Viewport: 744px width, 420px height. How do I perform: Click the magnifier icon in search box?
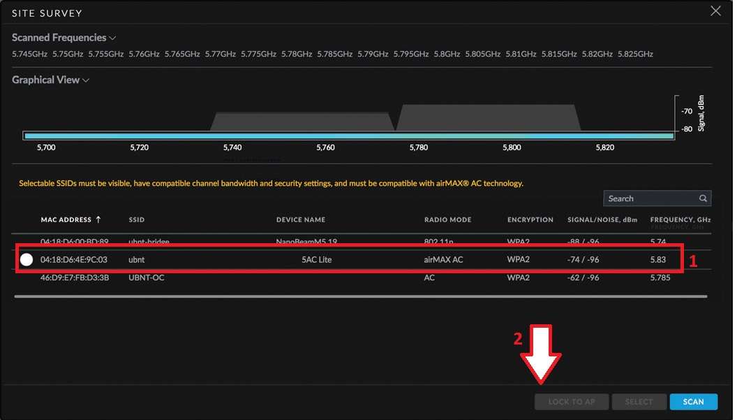pos(703,198)
